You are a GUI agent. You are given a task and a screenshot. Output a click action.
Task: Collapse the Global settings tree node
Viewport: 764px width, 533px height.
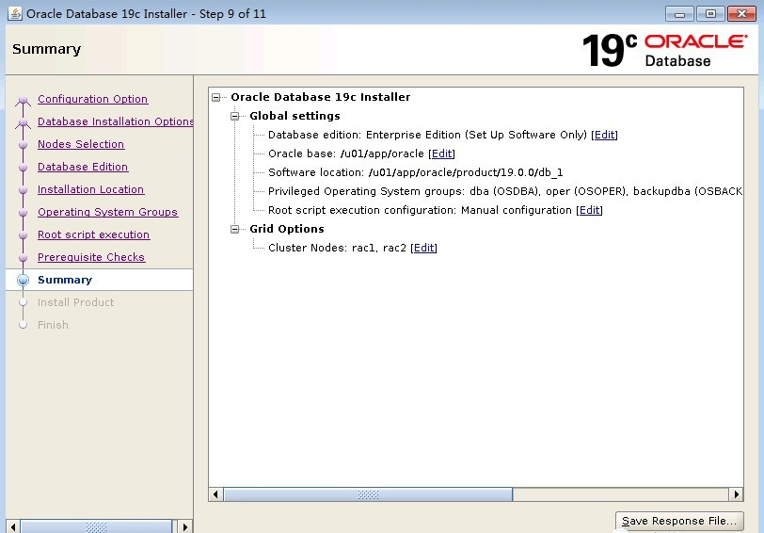[x=235, y=116]
